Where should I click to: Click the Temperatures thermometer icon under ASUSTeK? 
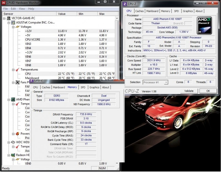click(17, 70)
